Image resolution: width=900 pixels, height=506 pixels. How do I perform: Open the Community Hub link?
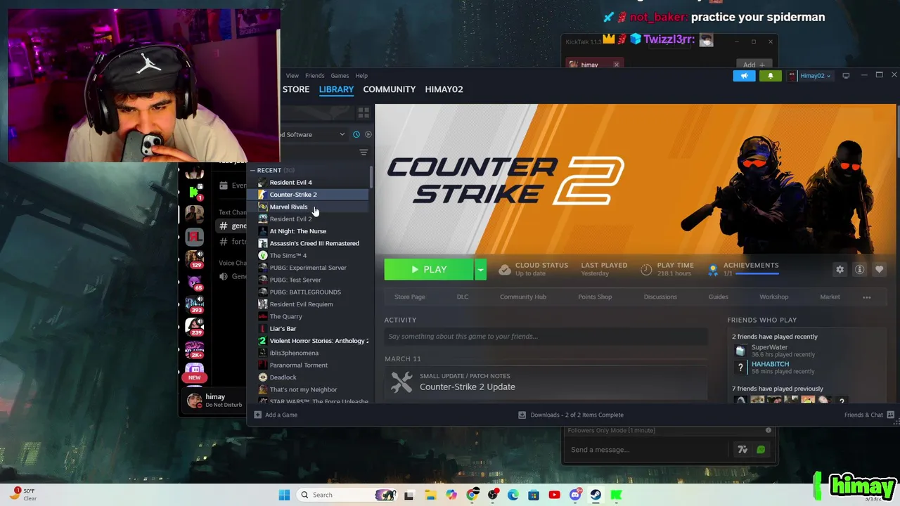point(523,297)
